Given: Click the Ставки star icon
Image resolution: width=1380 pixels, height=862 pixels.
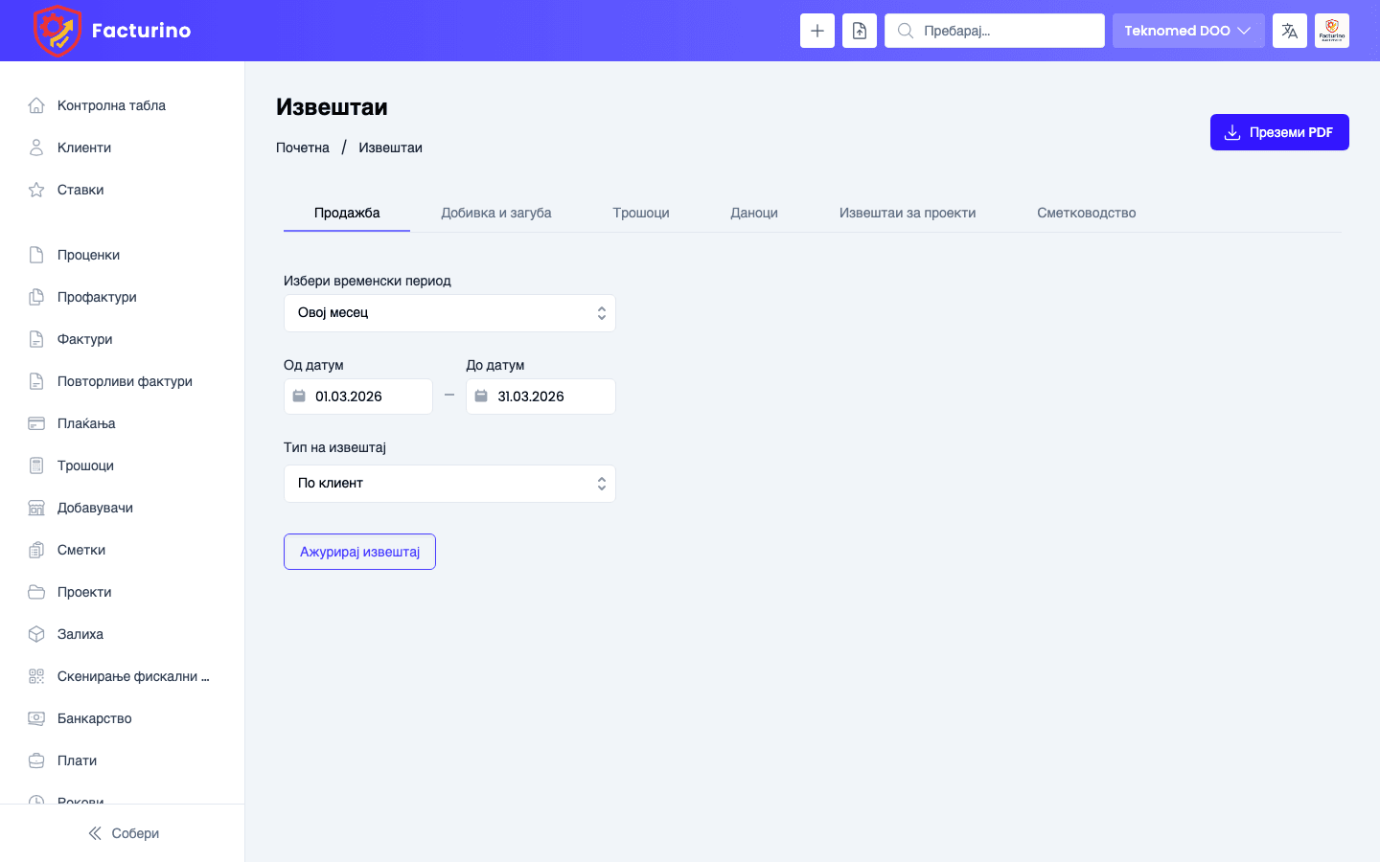Looking at the screenshot, I should [36, 189].
